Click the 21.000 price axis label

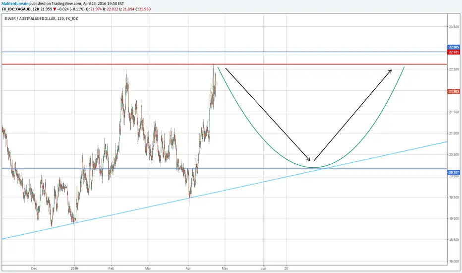[x=454, y=134]
